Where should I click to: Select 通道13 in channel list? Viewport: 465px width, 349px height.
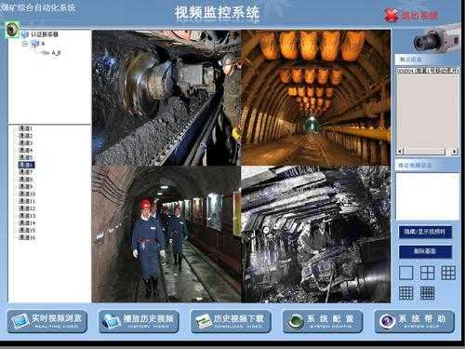tap(27, 216)
